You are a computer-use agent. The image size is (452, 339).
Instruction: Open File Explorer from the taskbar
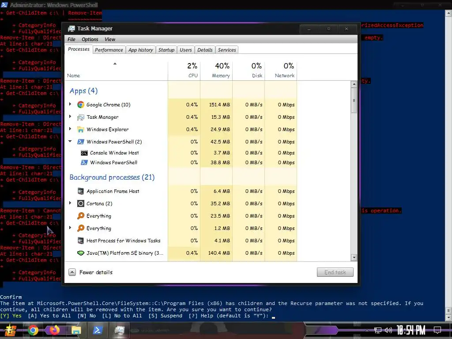point(76,330)
